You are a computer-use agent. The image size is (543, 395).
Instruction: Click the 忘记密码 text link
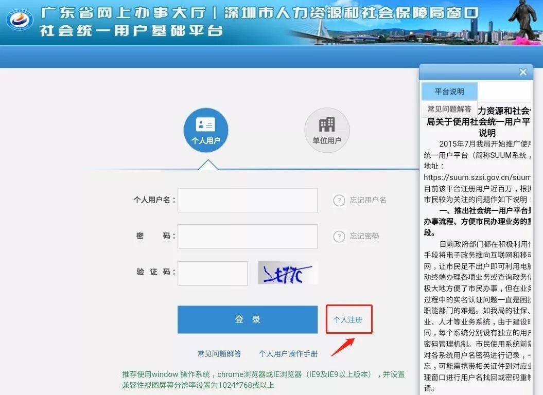click(364, 236)
